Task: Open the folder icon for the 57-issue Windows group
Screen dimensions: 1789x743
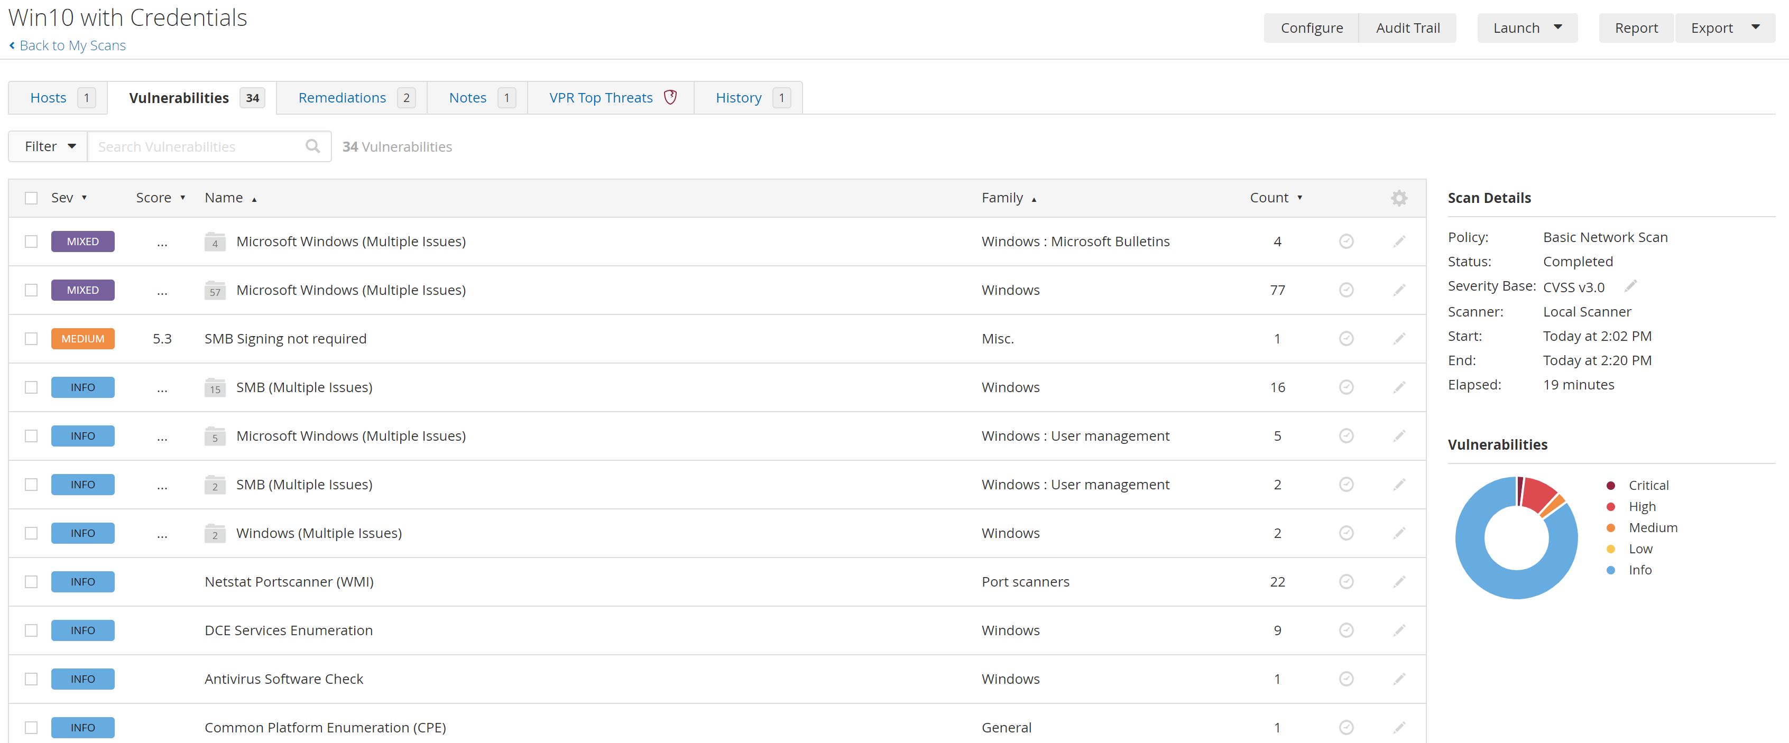Action: [215, 290]
